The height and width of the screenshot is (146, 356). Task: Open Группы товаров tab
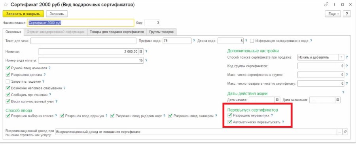161,32
